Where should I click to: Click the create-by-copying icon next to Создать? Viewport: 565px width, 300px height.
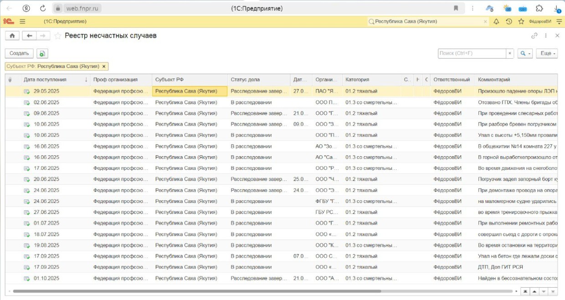pos(42,54)
